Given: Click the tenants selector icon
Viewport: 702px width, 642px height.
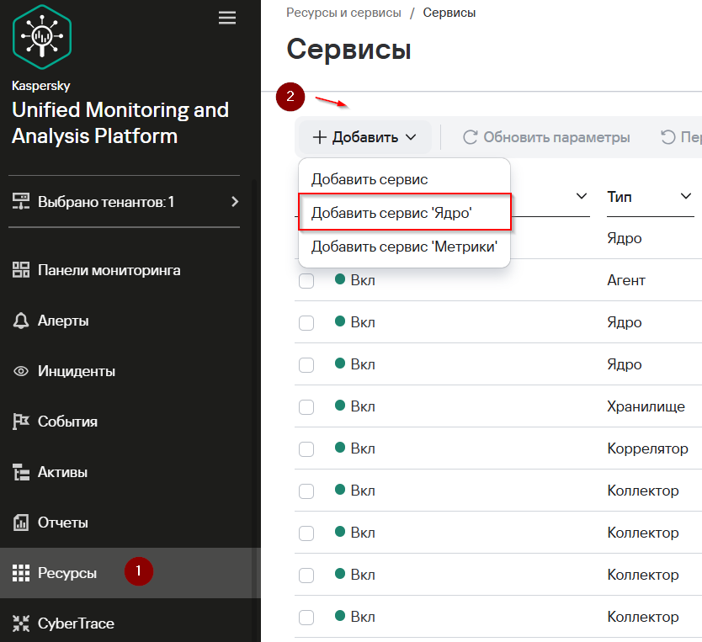Looking at the screenshot, I should tap(20, 202).
